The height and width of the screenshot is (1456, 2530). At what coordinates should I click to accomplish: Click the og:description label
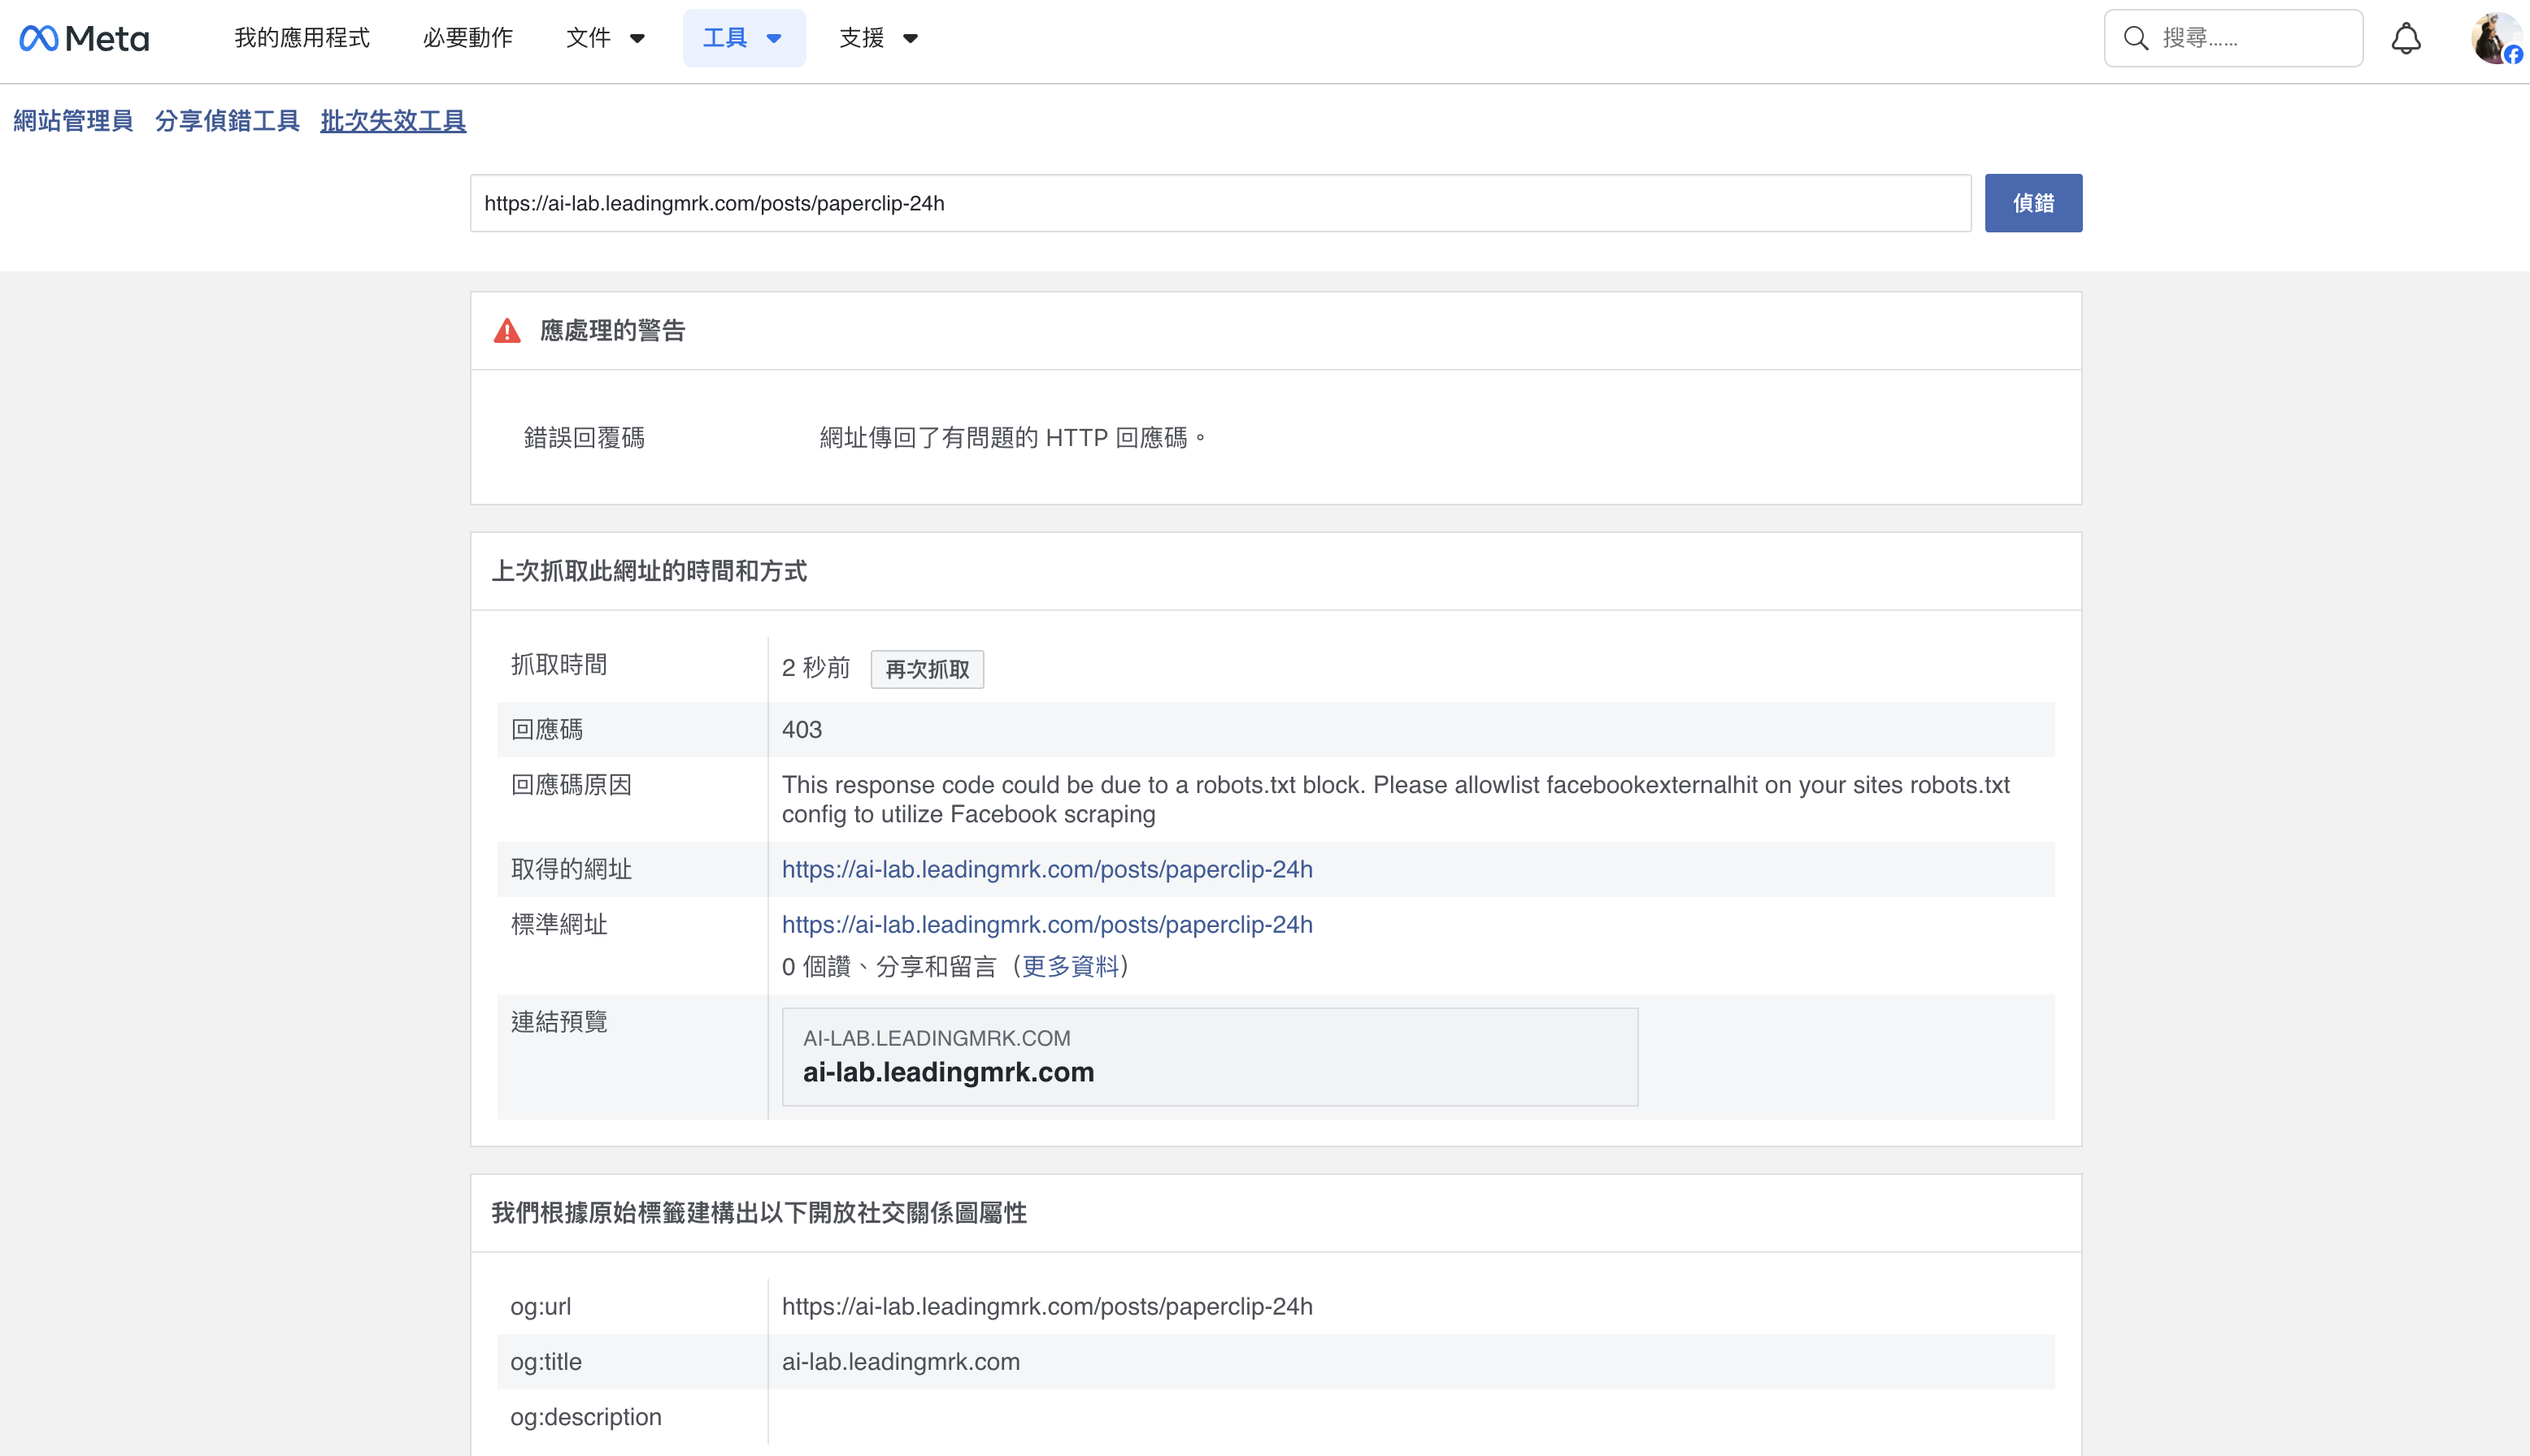pos(585,1416)
